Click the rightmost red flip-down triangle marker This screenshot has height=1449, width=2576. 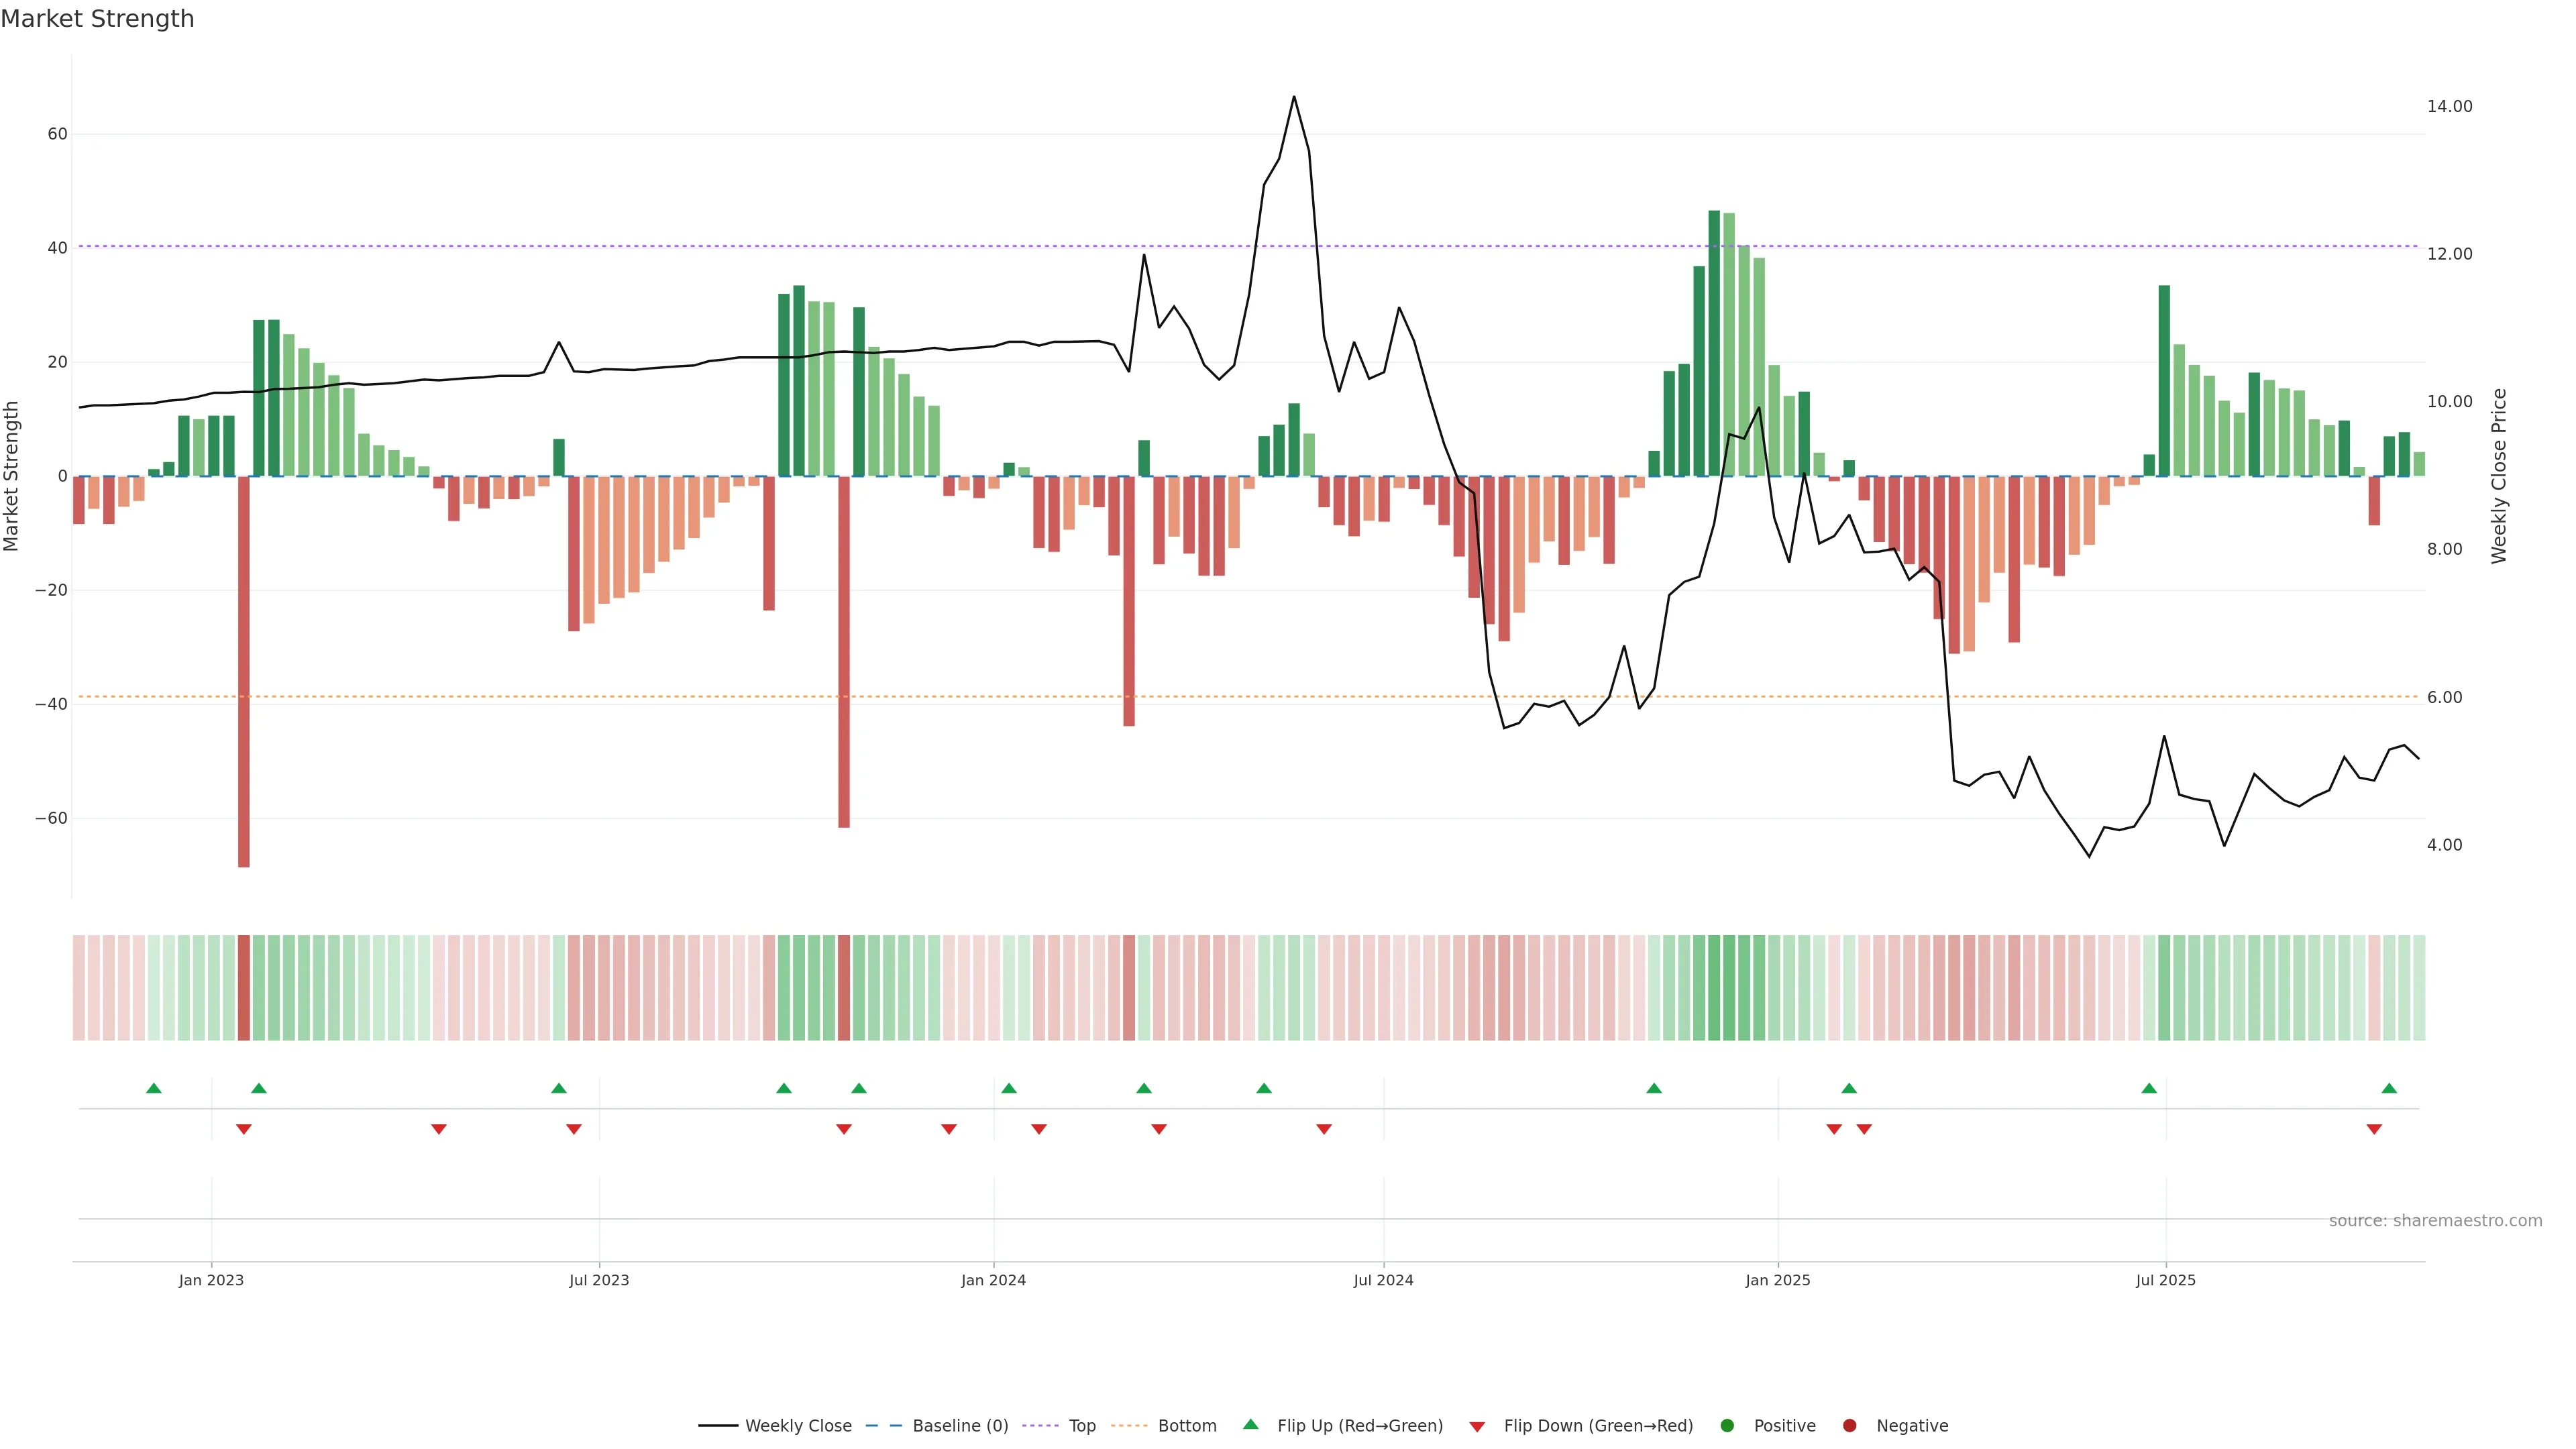2374,1129
